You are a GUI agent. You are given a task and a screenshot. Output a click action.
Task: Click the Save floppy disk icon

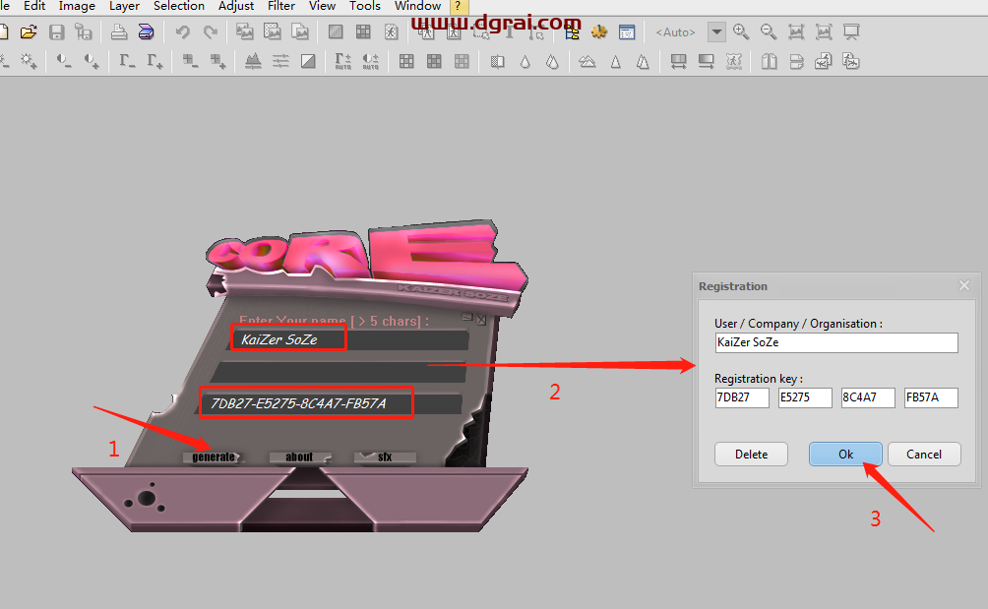point(57,31)
